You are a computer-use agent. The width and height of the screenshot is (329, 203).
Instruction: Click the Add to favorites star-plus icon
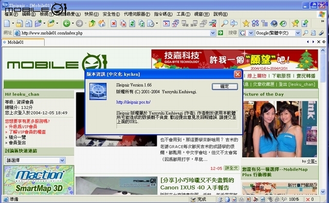[x=295, y=23]
